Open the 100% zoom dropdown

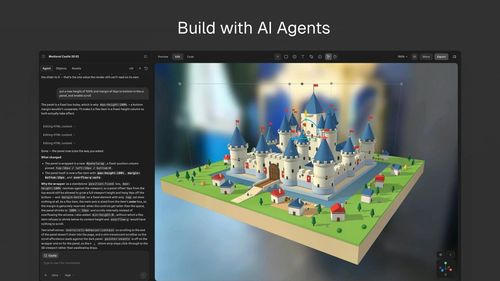402,57
